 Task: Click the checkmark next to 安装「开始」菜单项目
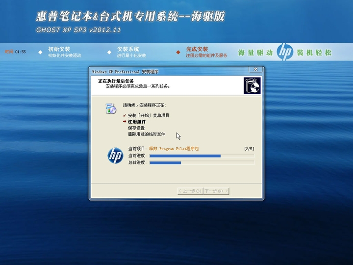point(125,115)
